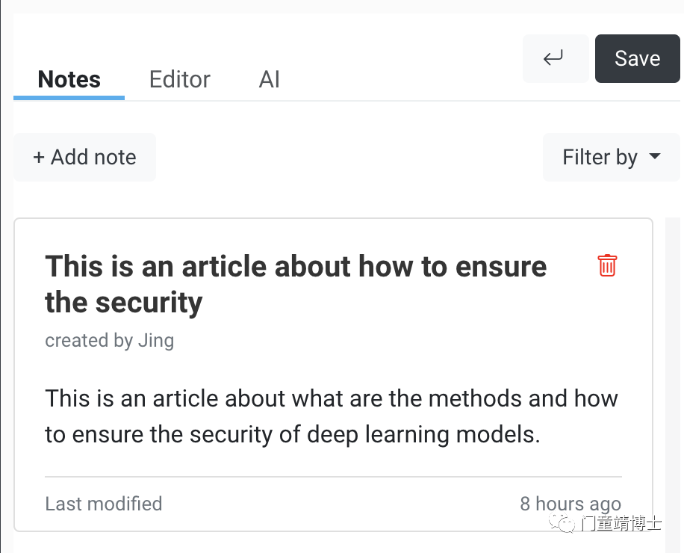The image size is (684, 553).
Task: Click the divider line above Last modified
Action: coord(333,477)
